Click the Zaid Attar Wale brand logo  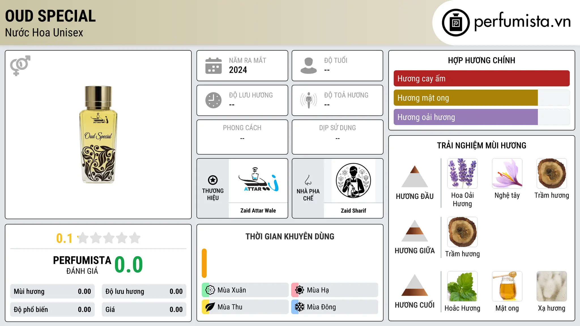pos(258,179)
